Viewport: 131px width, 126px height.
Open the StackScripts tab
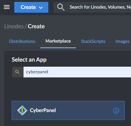pos(93,41)
